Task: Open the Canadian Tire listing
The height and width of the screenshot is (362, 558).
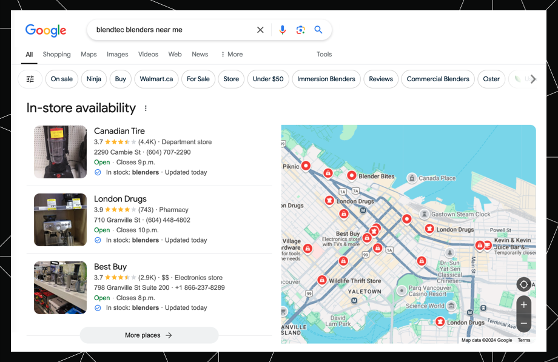Action: point(119,131)
